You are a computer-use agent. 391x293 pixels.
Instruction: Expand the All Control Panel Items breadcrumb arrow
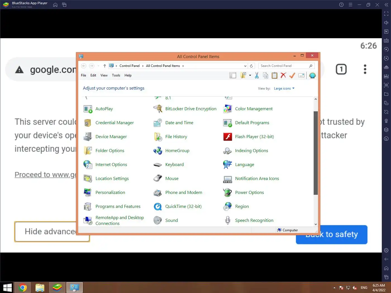pos(183,66)
